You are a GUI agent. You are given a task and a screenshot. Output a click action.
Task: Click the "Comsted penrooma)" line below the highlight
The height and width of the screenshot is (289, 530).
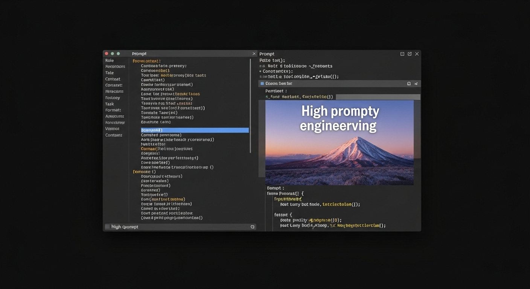pyautogui.click(x=161, y=135)
